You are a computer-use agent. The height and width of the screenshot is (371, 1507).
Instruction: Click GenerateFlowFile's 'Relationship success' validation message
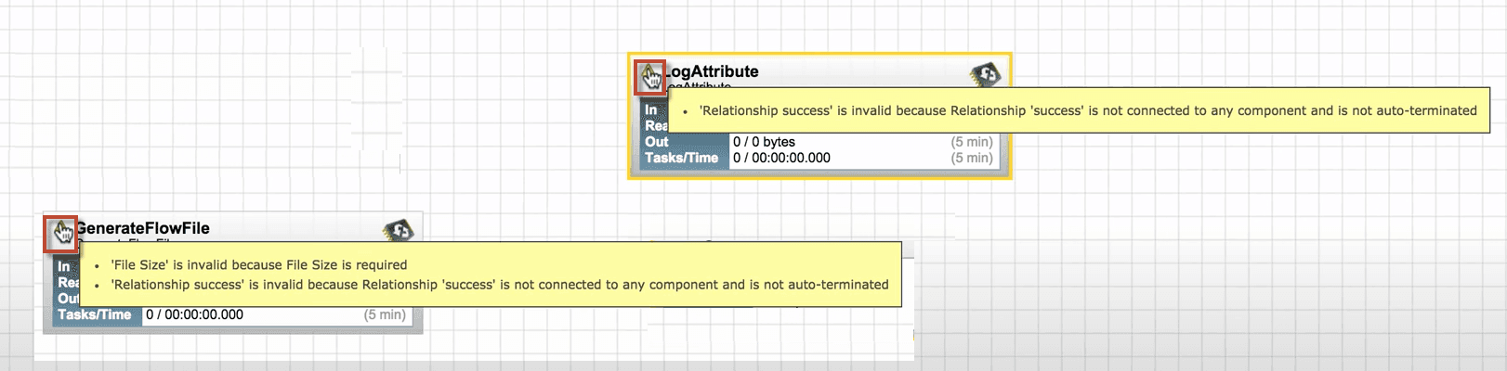click(500, 285)
